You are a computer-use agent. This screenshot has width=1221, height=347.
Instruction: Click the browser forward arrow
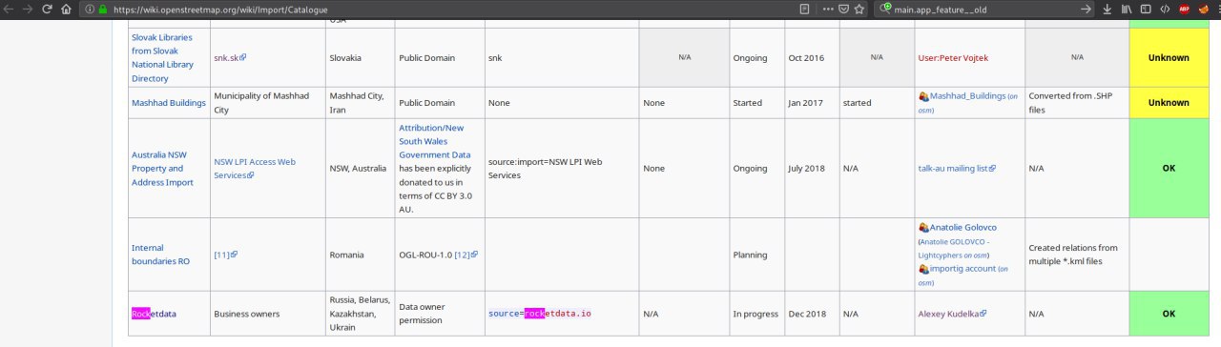coord(28,9)
